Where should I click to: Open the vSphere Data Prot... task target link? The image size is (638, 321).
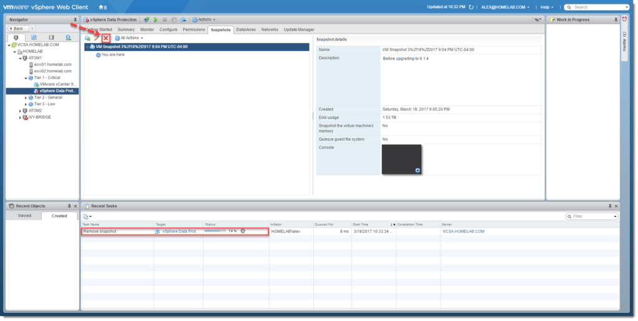click(x=179, y=231)
